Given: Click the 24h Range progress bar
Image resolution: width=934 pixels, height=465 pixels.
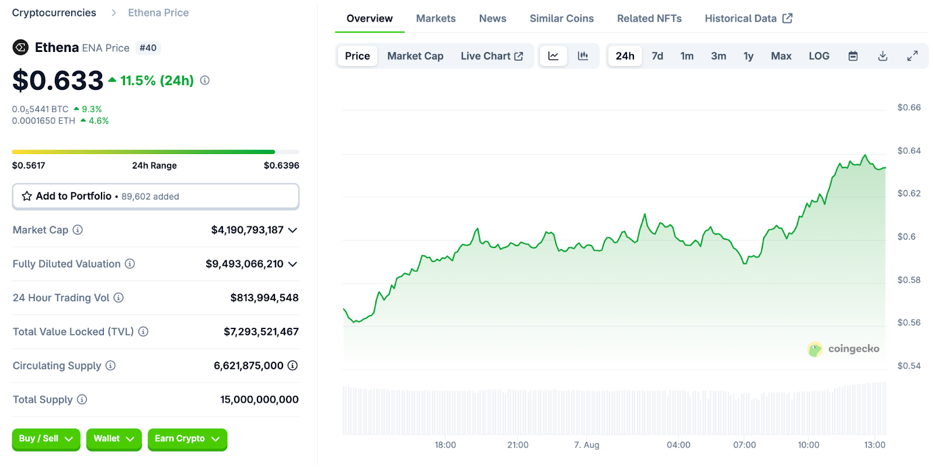Looking at the screenshot, I should [x=156, y=152].
